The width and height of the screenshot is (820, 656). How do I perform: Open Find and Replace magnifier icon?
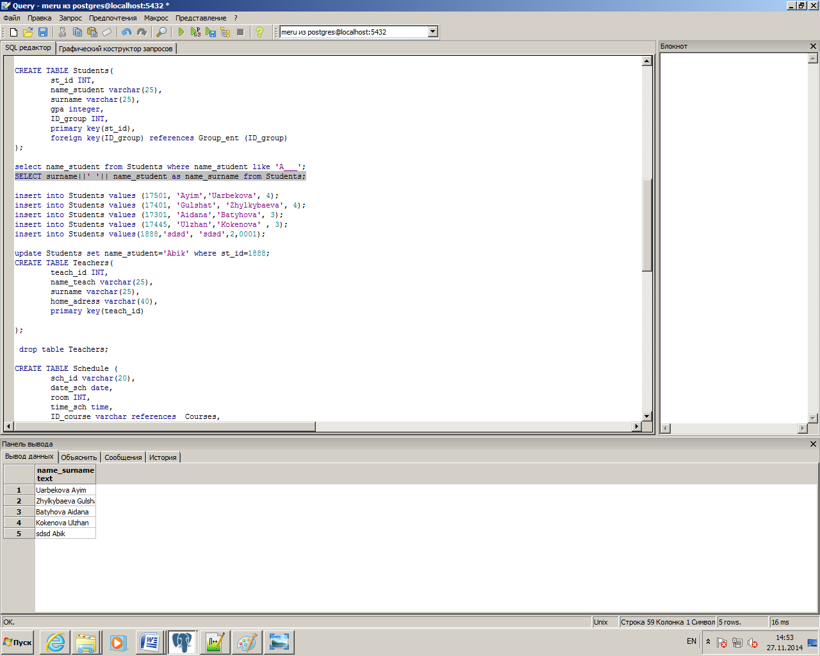click(x=161, y=32)
